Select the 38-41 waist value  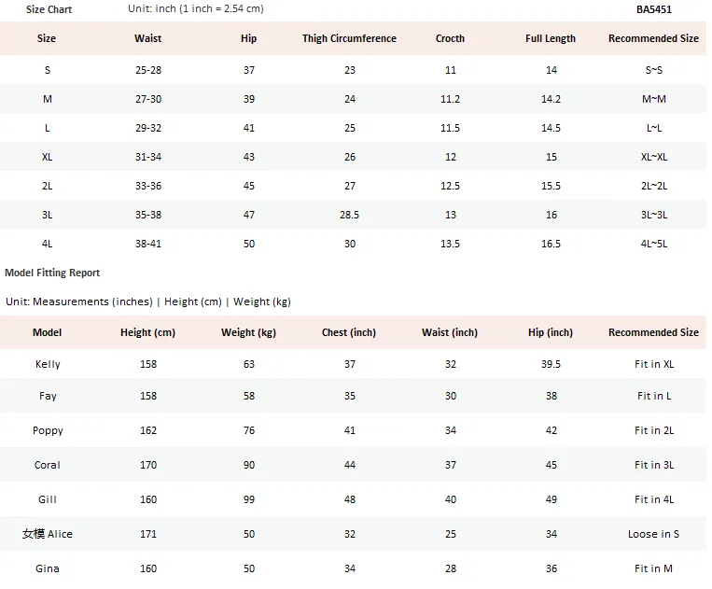click(148, 244)
